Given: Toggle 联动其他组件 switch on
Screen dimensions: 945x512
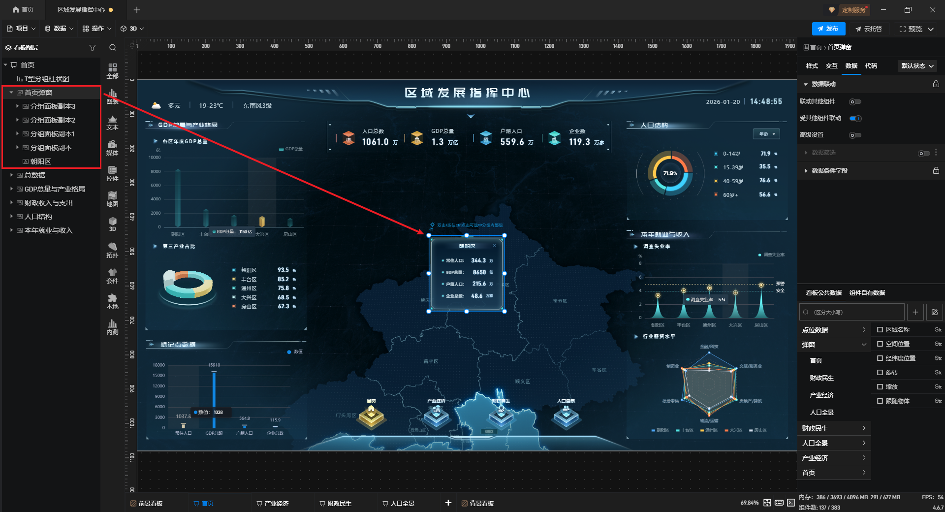Looking at the screenshot, I should click(855, 102).
